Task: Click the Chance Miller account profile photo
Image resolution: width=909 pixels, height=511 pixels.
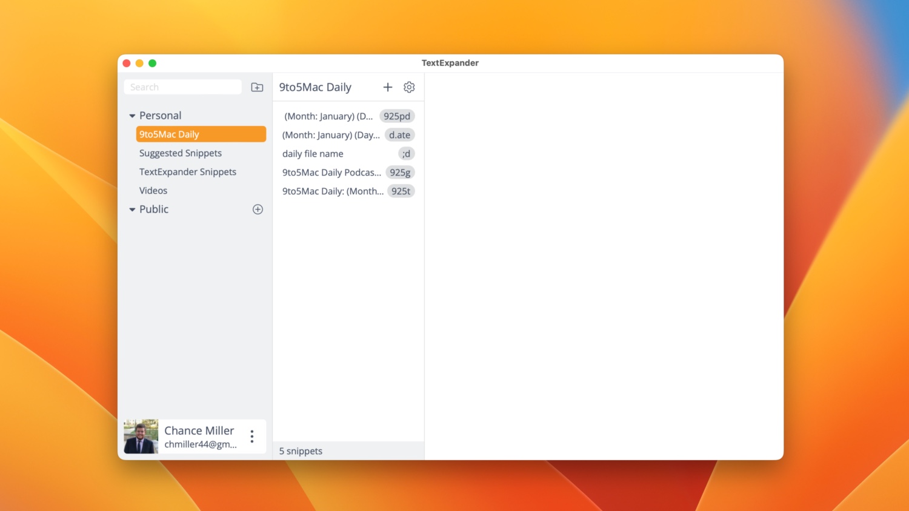Action: (x=140, y=436)
